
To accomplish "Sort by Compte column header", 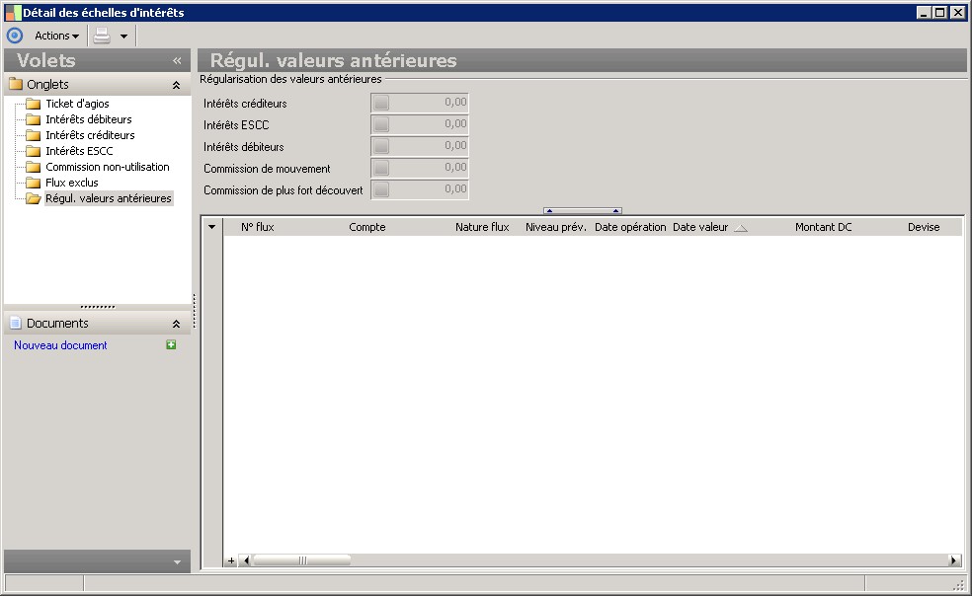I will point(367,227).
